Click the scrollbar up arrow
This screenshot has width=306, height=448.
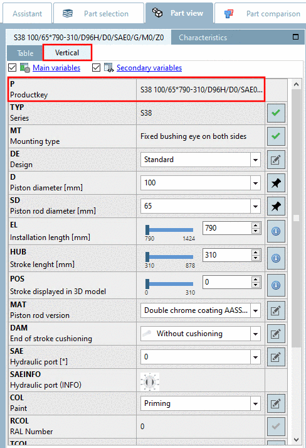click(297, 84)
